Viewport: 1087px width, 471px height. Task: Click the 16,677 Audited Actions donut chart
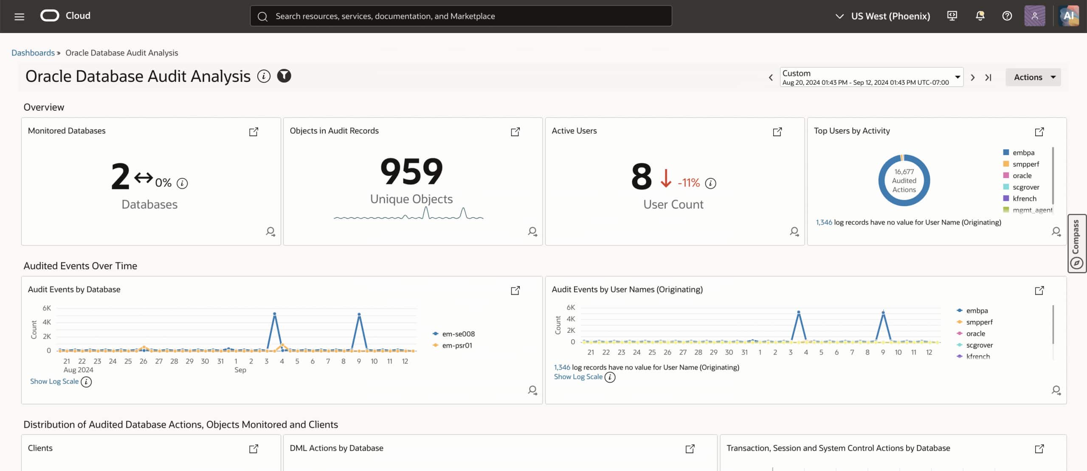(904, 181)
